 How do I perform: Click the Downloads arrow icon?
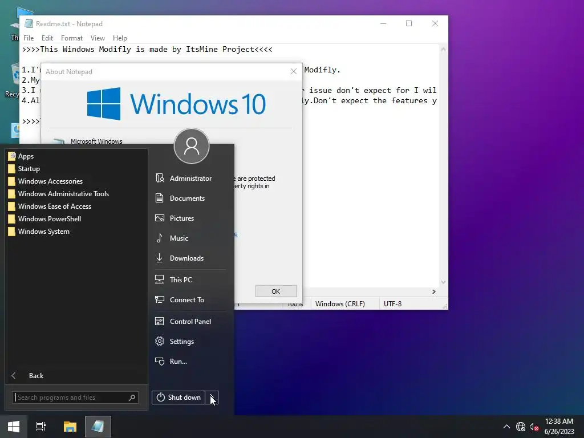160,258
